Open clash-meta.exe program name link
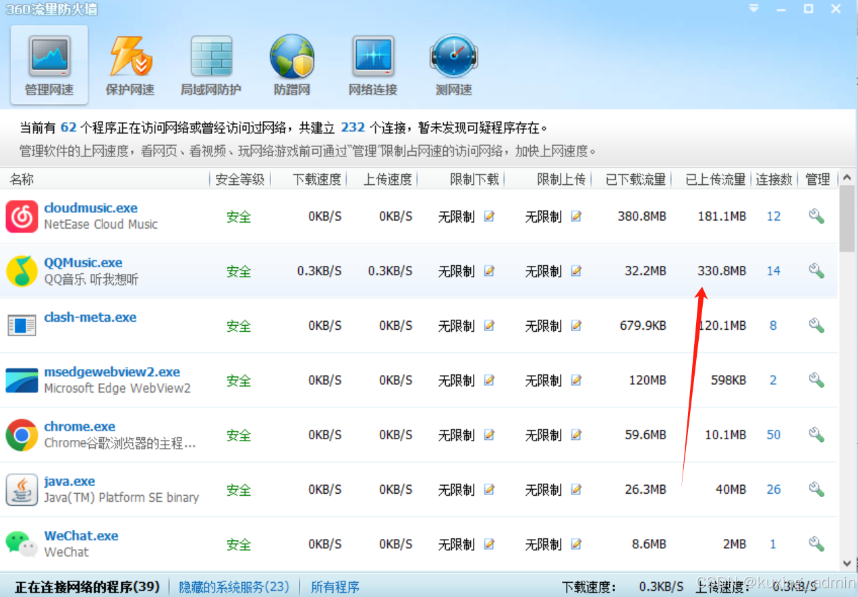This screenshot has width=858, height=597. [x=90, y=318]
